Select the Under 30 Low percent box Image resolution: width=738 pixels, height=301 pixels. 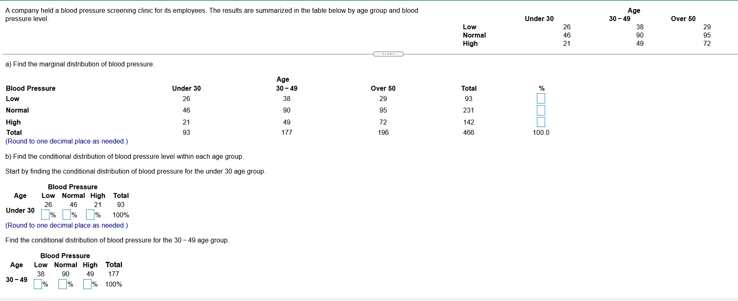45,215
